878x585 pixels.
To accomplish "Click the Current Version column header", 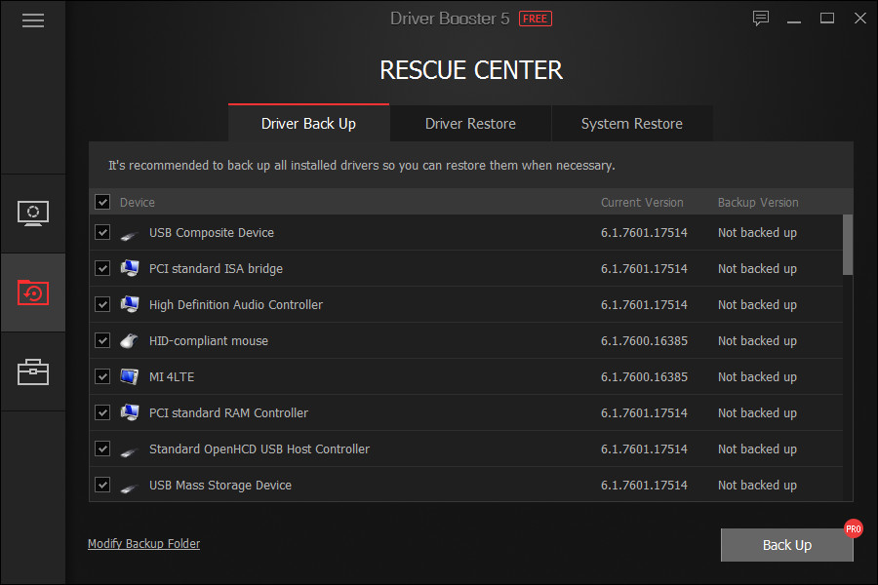I will tap(642, 202).
